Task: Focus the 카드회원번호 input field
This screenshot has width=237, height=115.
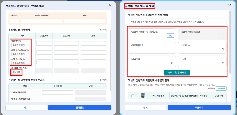Action: coord(152,48)
